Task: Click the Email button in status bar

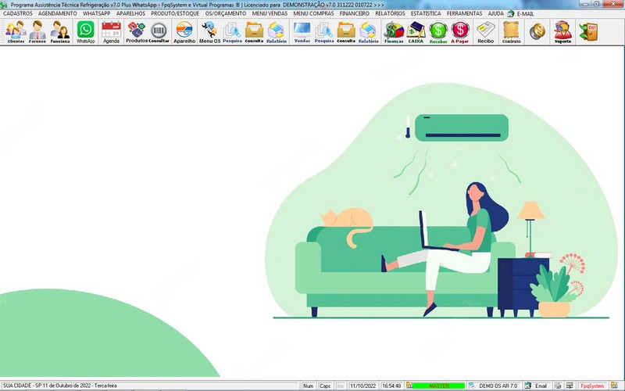Action: [x=536, y=386]
